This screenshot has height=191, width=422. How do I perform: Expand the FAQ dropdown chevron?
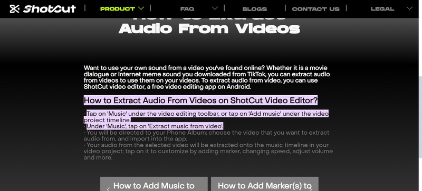pos(215,8)
